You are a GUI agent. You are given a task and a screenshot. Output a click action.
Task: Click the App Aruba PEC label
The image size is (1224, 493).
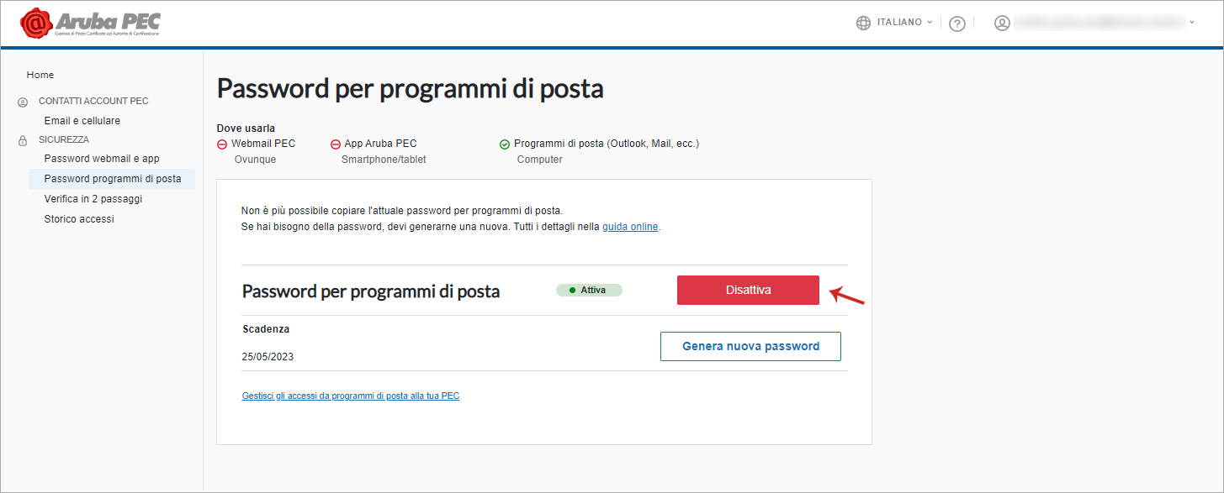click(380, 144)
